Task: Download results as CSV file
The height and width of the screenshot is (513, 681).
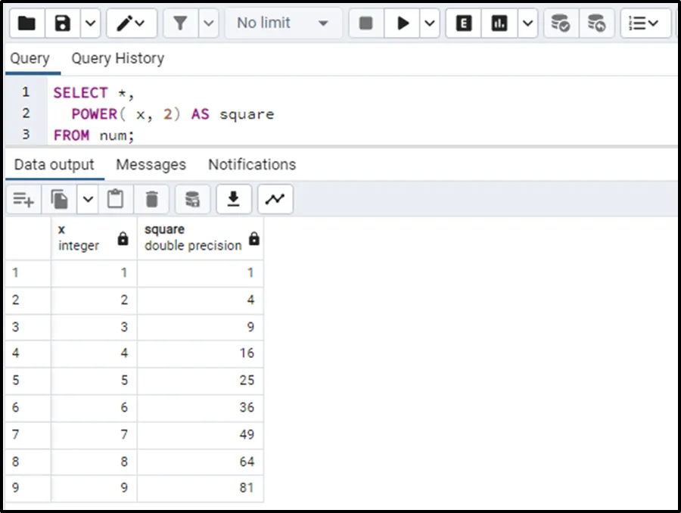Action: tap(234, 199)
